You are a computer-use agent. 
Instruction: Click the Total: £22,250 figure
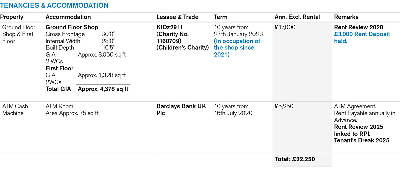pyautogui.click(x=295, y=159)
